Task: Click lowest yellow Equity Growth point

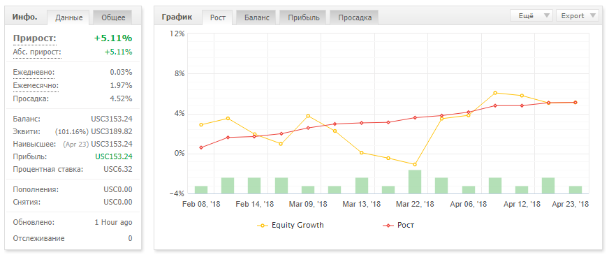Action: pyautogui.click(x=415, y=165)
